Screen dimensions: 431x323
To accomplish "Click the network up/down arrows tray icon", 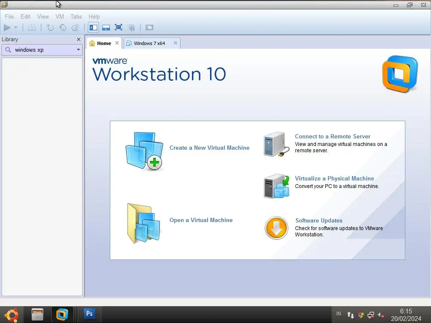I will pyautogui.click(x=351, y=315).
